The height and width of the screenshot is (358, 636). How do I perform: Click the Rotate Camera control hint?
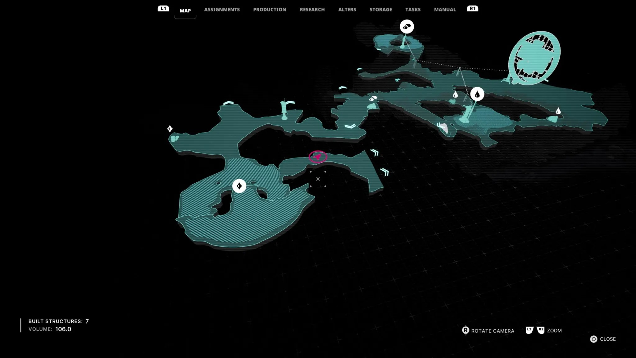pos(488,331)
